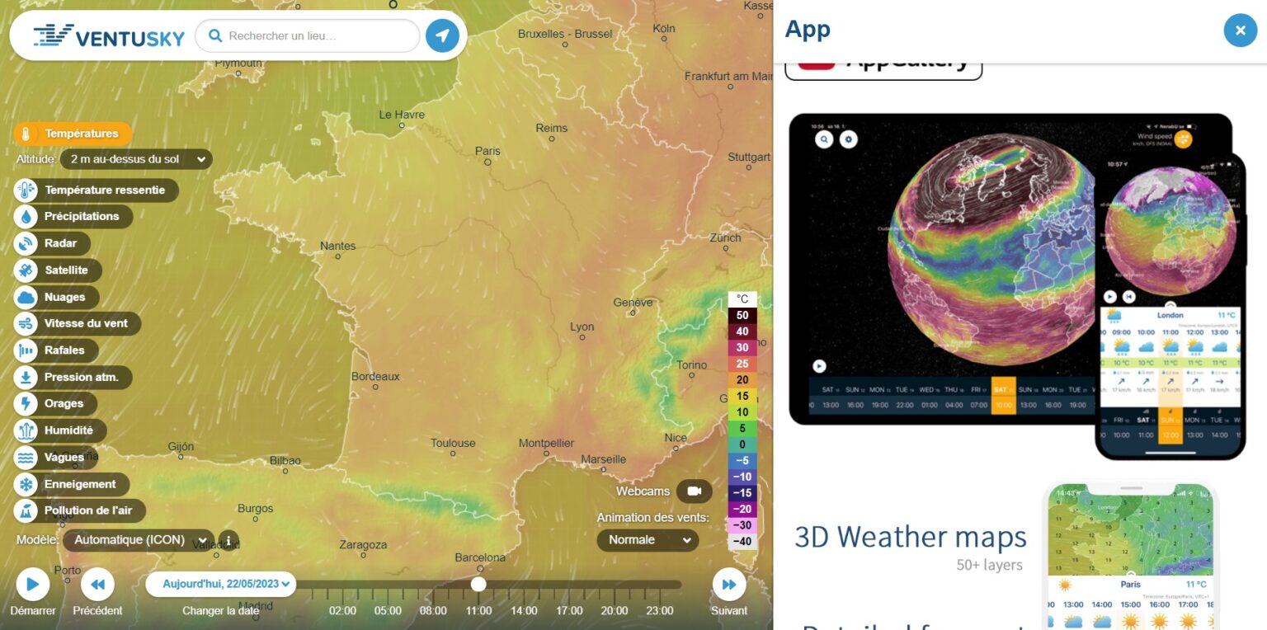Click the Ventusky logo
The width and height of the screenshot is (1267, 630).
point(108,36)
